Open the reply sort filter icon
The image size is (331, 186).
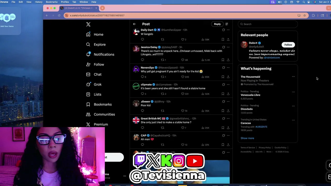click(x=227, y=24)
